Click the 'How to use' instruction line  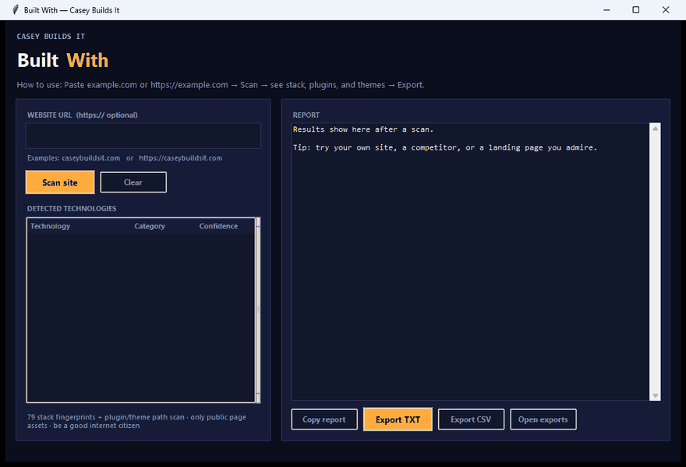221,85
